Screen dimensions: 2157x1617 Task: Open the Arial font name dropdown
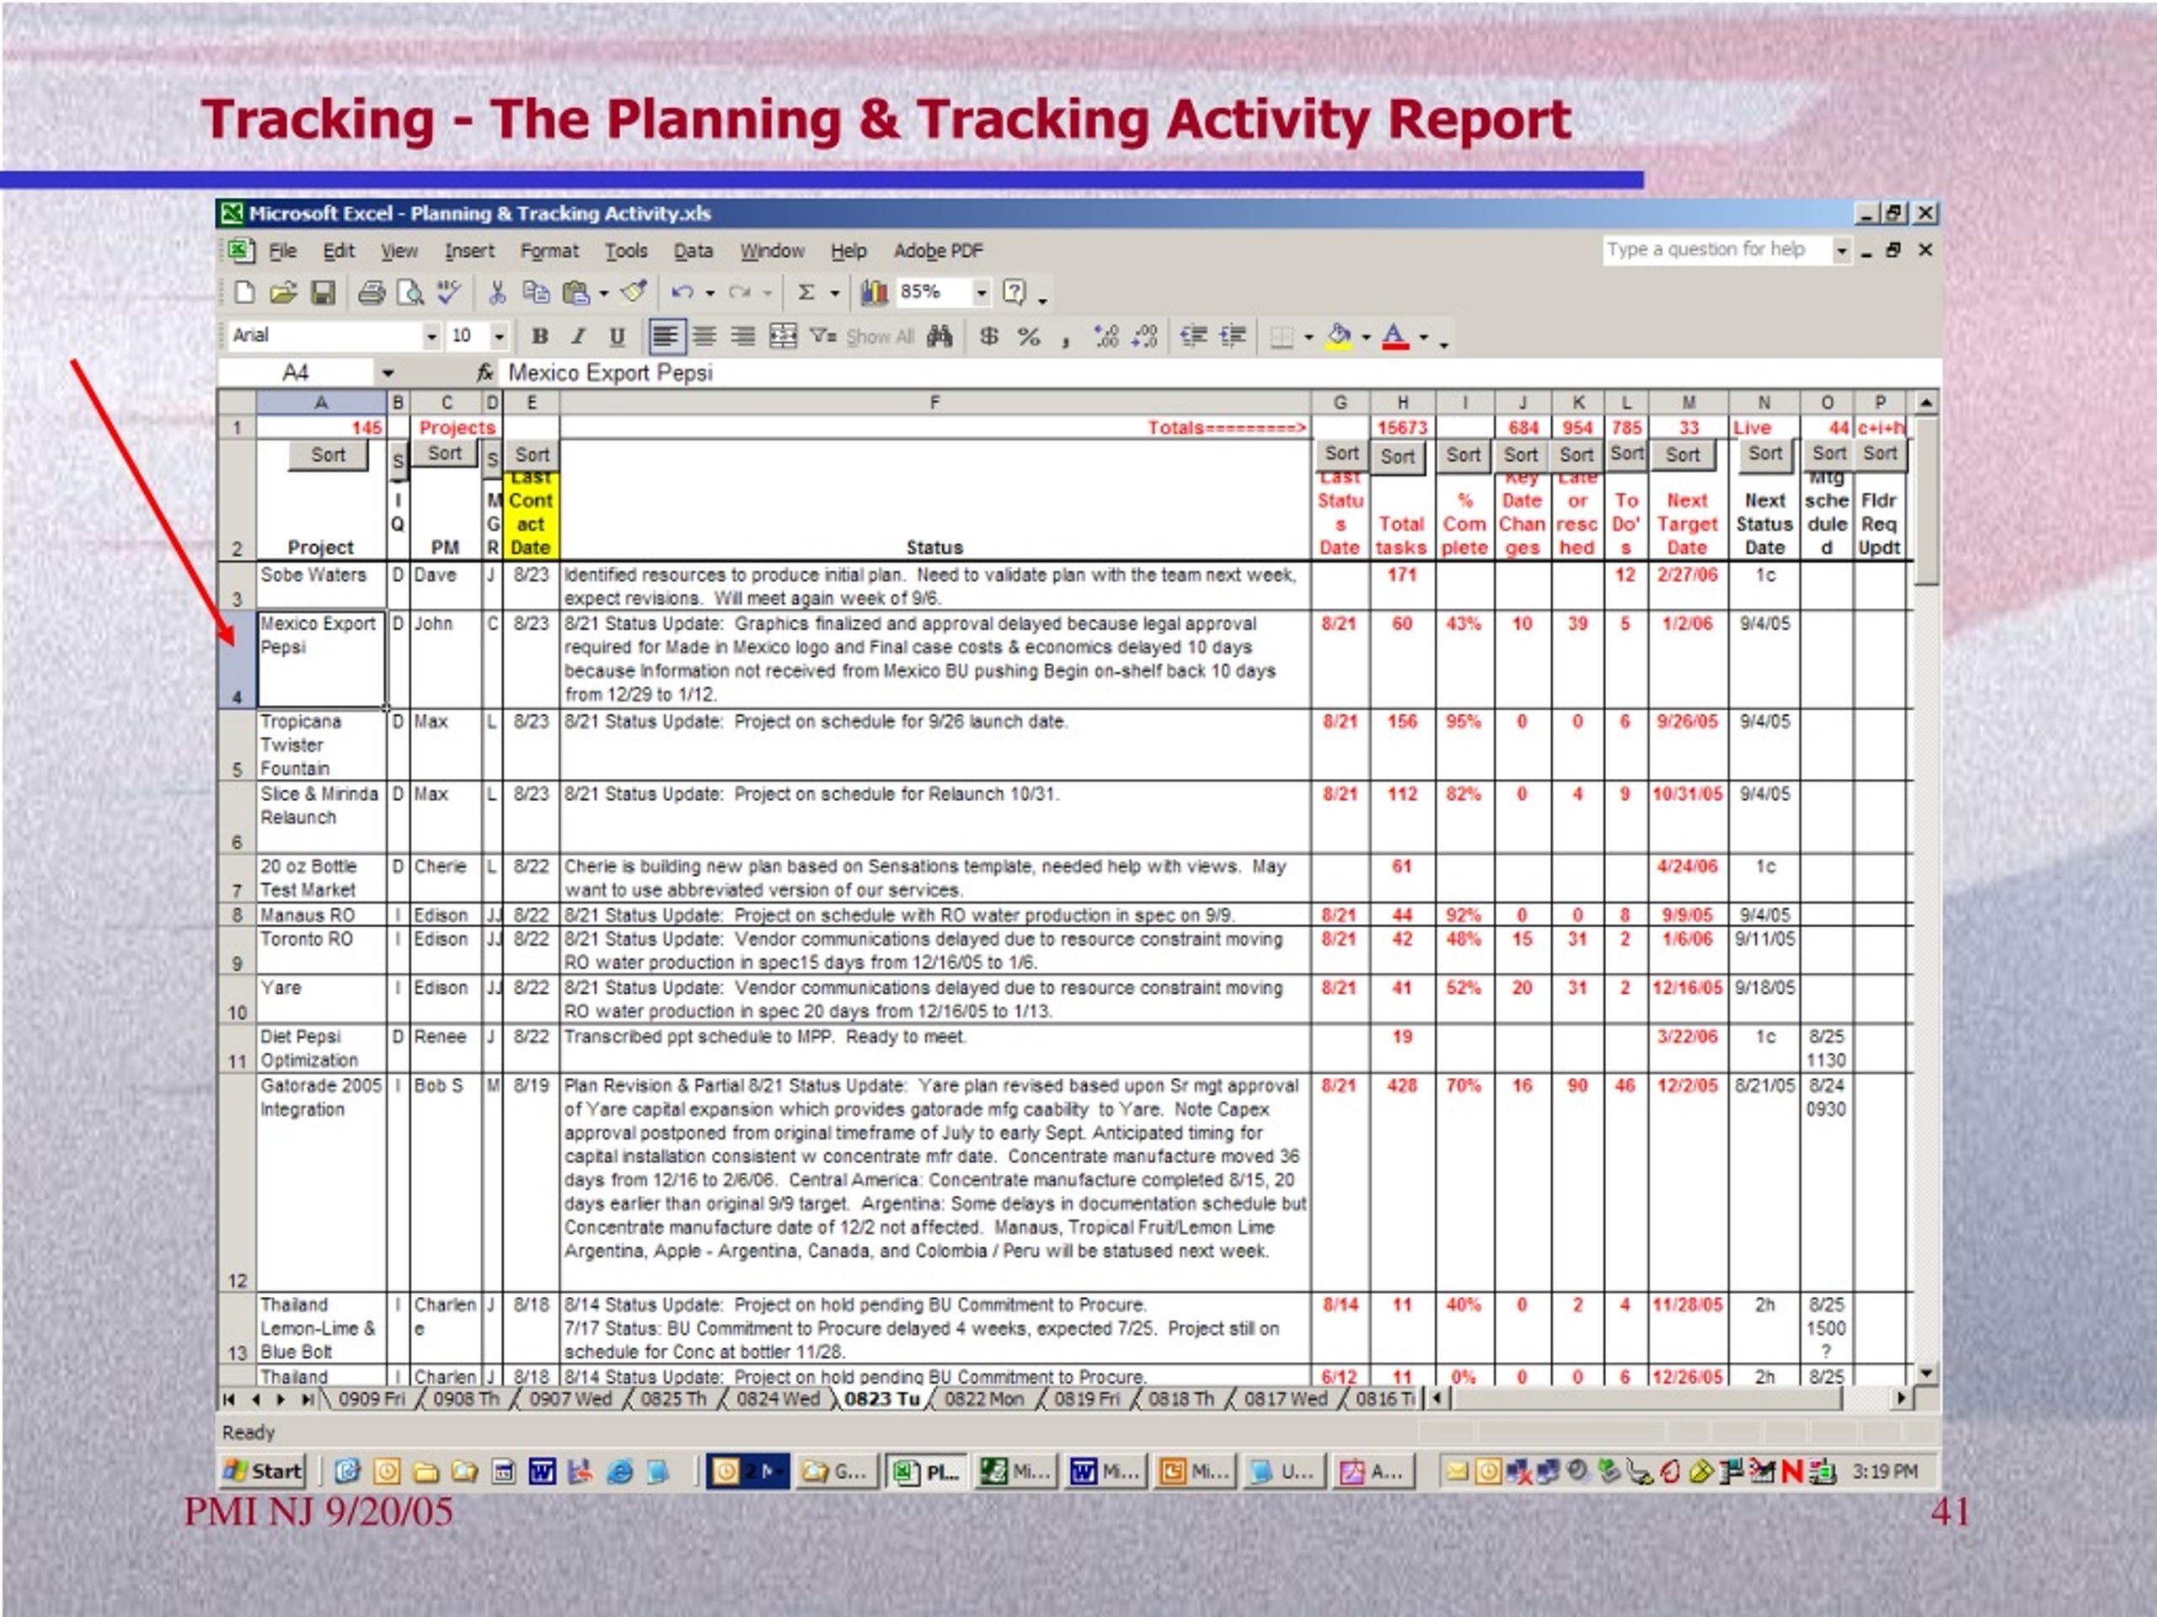tap(431, 337)
